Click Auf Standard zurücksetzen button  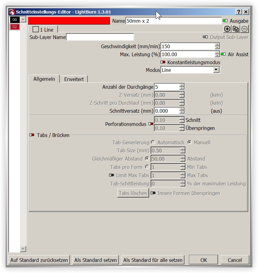pos(39,260)
